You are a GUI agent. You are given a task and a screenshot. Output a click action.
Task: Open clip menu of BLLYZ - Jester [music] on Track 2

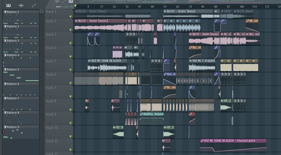coord(76,21)
